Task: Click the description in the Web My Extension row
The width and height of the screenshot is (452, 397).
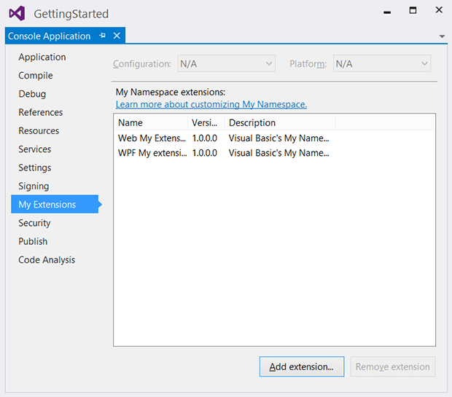Action: pos(278,138)
